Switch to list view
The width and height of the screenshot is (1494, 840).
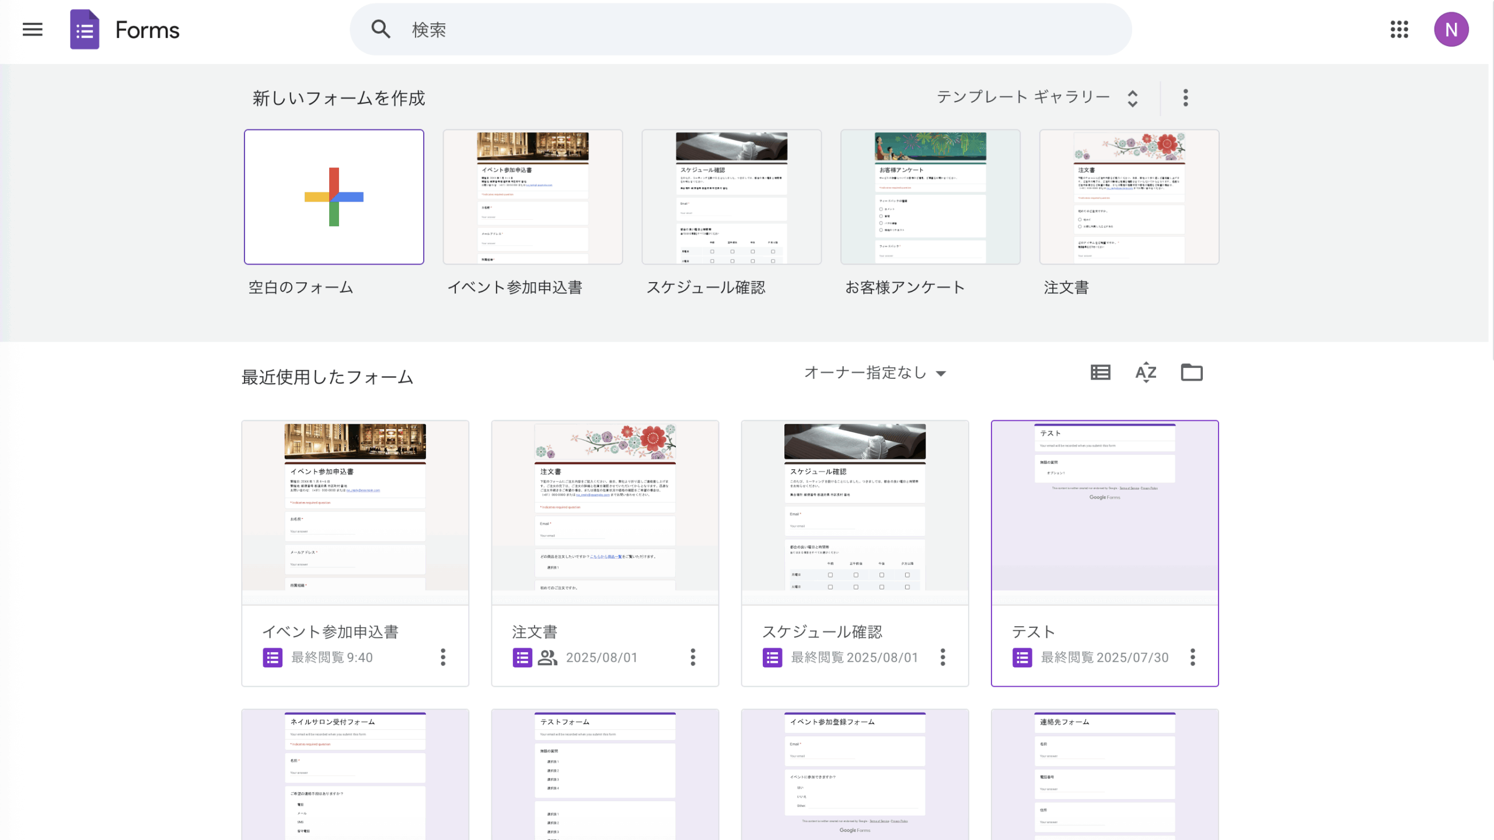click(1100, 372)
